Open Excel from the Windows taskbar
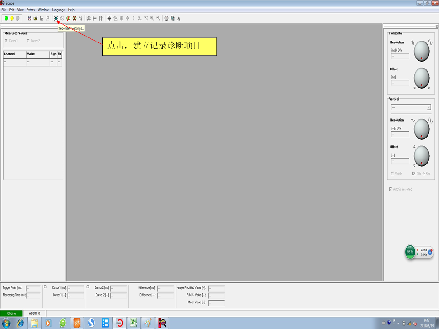Viewport: 439px width, 329px height. tap(134, 323)
